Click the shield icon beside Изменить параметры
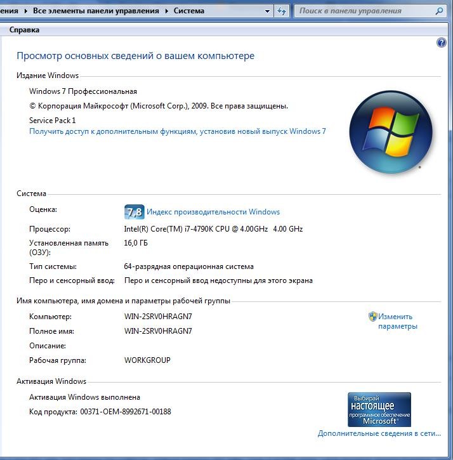Screen dimensions: 453x460 373,317
